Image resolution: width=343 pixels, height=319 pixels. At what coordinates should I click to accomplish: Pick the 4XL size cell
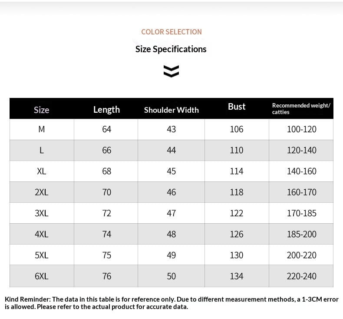tap(42, 234)
